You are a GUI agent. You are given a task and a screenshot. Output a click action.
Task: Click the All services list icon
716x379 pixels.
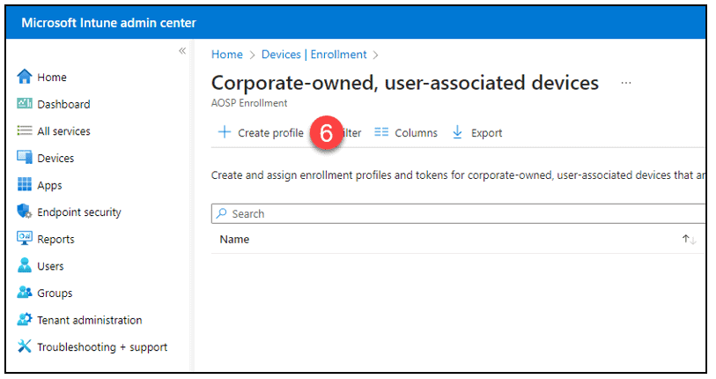(x=24, y=130)
